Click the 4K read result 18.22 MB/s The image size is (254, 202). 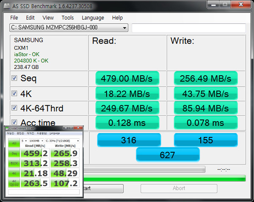pos(127,94)
